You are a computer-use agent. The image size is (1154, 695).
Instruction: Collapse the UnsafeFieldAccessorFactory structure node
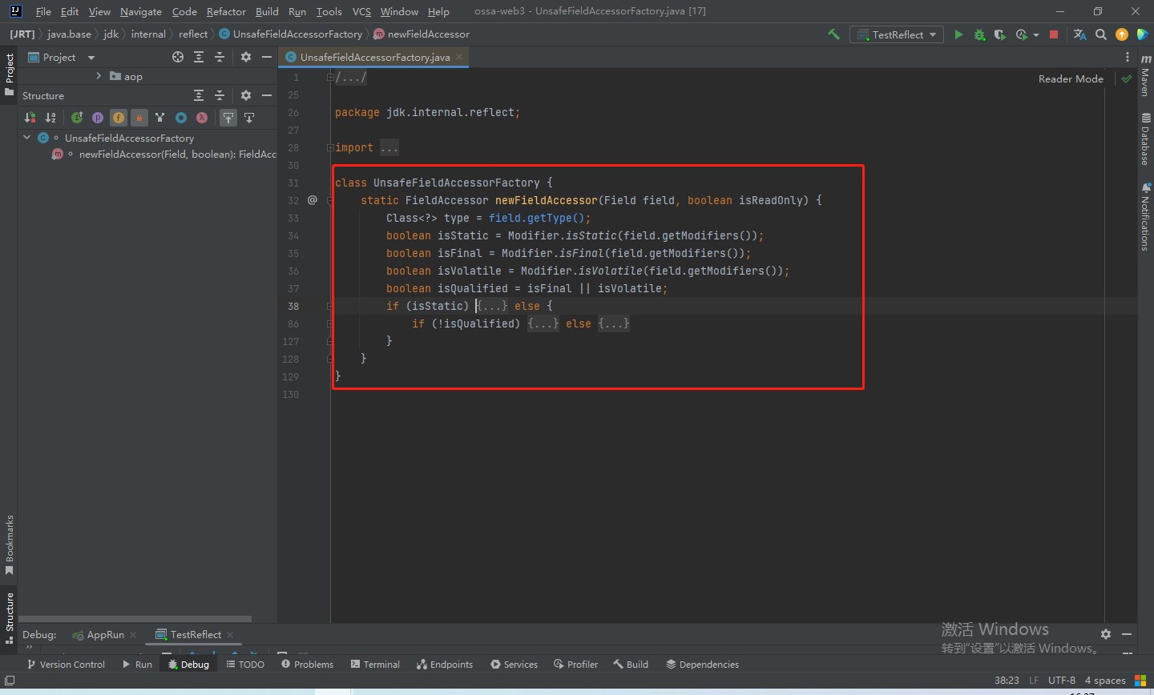pyautogui.click(x=27, y=138)
